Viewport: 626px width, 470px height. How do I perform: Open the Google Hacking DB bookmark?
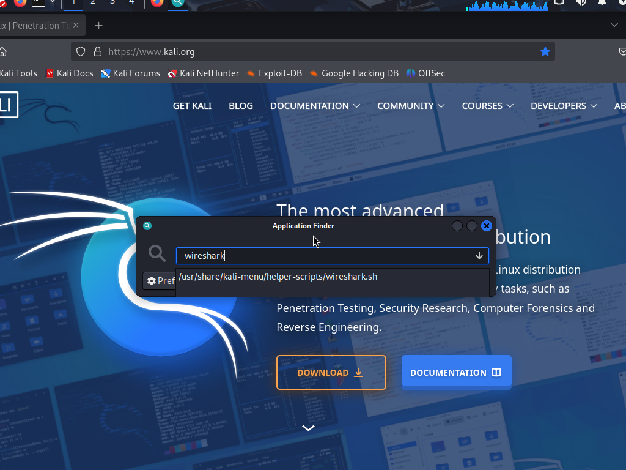click(354, 73)
